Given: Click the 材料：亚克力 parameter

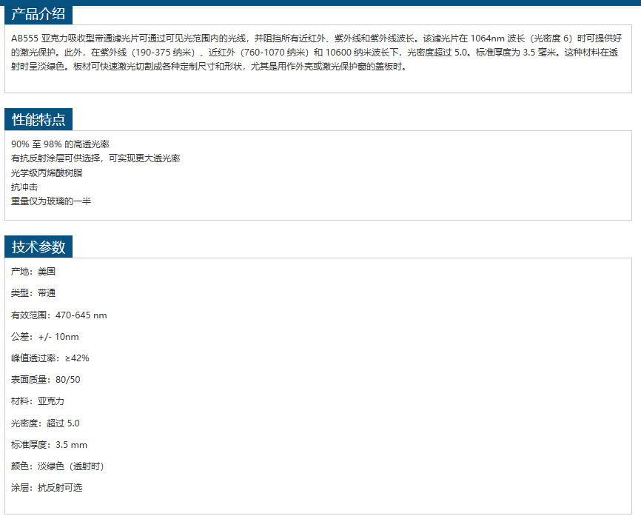Looking at the screenshot, I should coord(38,401).
